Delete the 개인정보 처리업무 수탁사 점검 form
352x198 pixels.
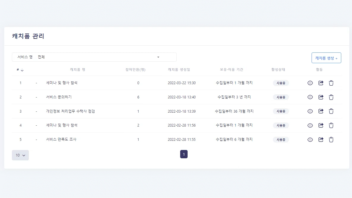pyautogui.click(x=331, y=111)
